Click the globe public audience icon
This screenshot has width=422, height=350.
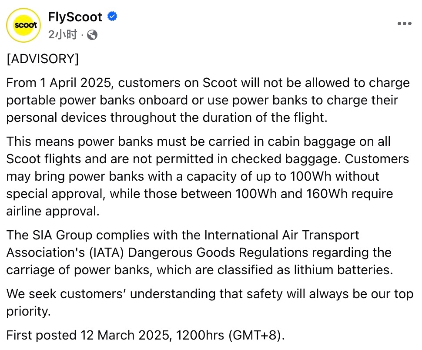[92, 35]
